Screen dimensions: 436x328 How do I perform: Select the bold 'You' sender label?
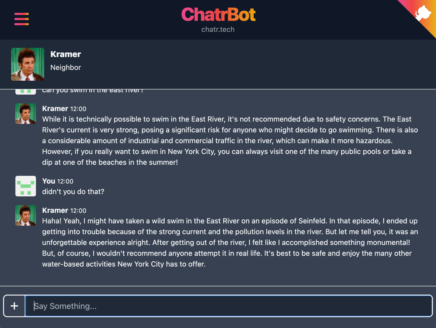click(49, 181)
